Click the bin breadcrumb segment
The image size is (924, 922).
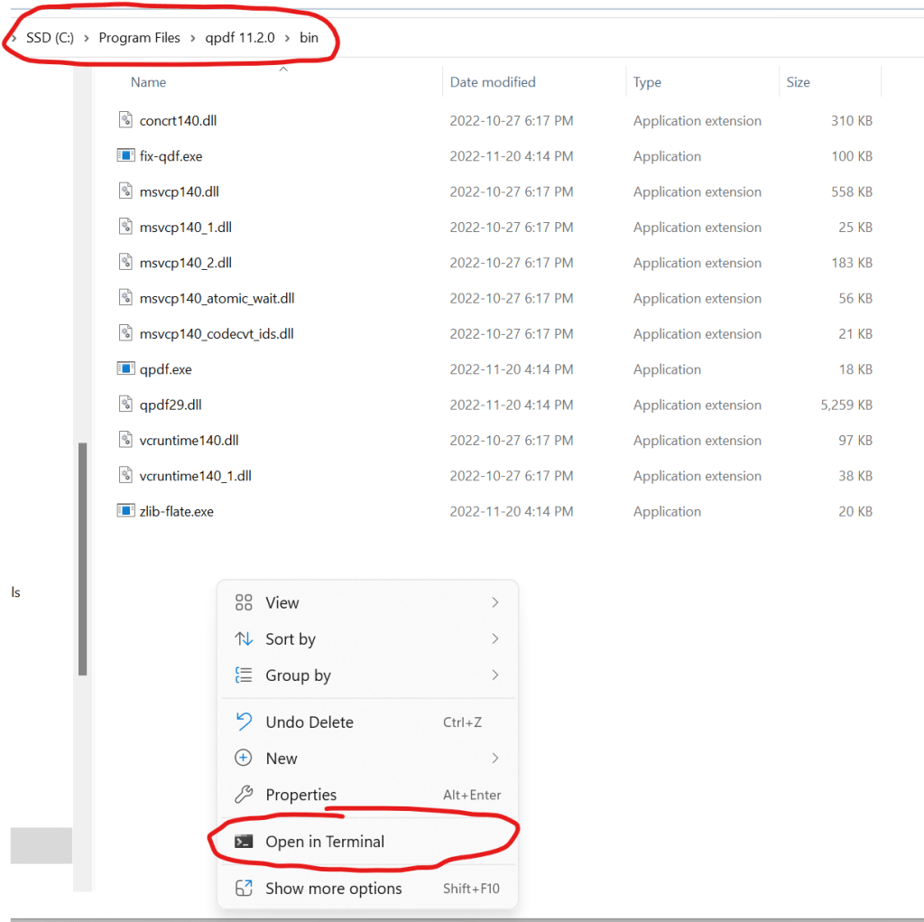click(x=309, y=38)
